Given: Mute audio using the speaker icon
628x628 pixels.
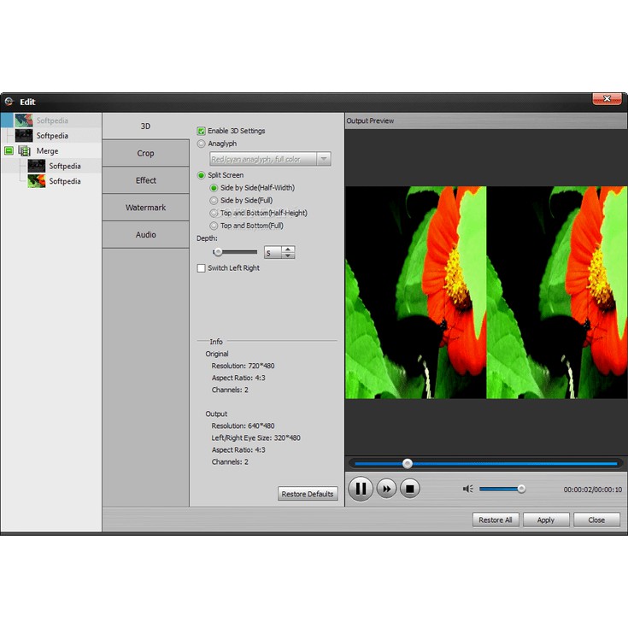Looking at the screenshot, I should coord(467,489).
